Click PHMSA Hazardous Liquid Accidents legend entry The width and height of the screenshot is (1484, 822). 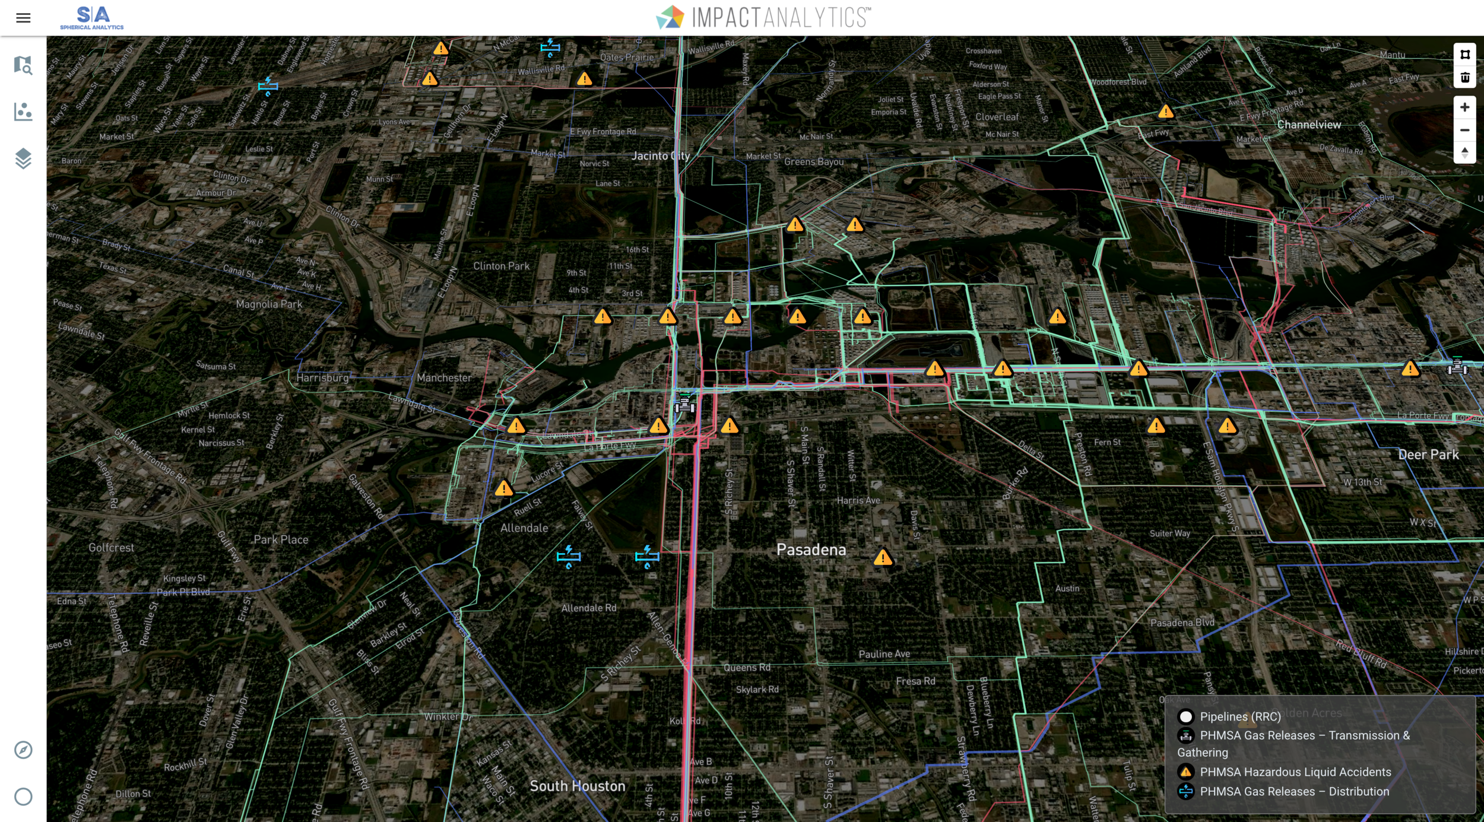pyautogui.click(x=1285, y=772)
